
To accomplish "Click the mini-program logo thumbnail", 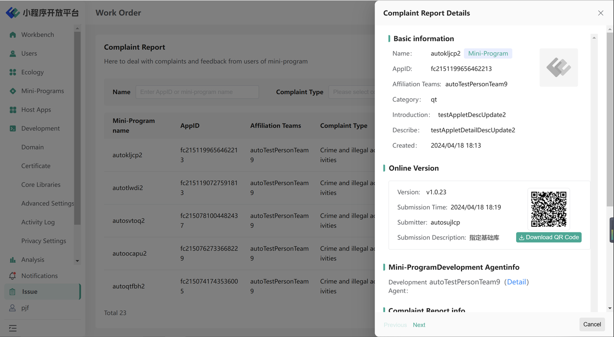I will pyautogui.click(x=559, y=68).
